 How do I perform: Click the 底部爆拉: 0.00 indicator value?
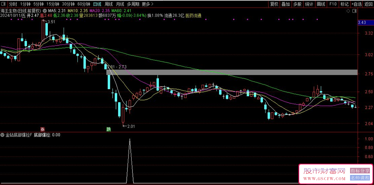click(x=47, y=135)
